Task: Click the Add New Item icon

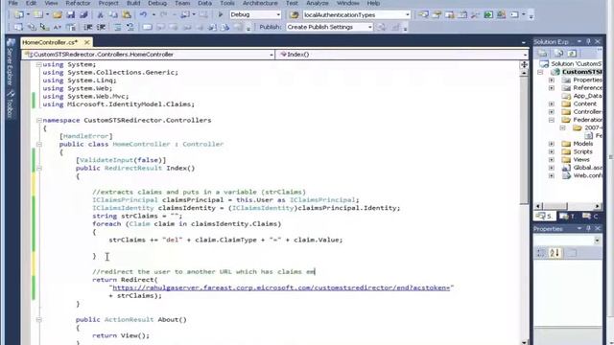Action: 38,15
